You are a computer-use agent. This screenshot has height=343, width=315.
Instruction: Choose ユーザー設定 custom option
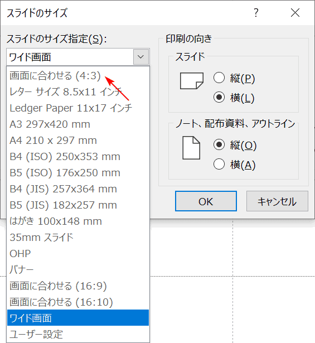[x=78, y=334]
